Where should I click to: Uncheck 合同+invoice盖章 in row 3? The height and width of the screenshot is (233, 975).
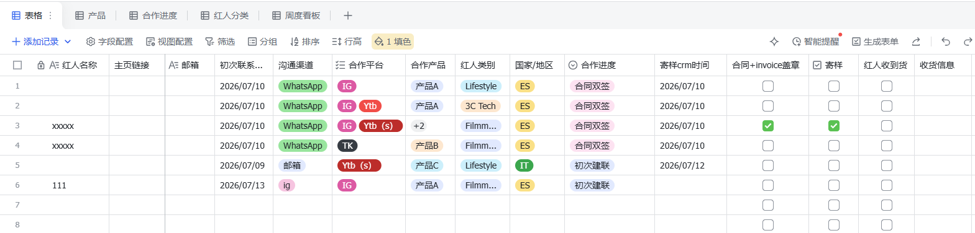(x=768, y=126)
